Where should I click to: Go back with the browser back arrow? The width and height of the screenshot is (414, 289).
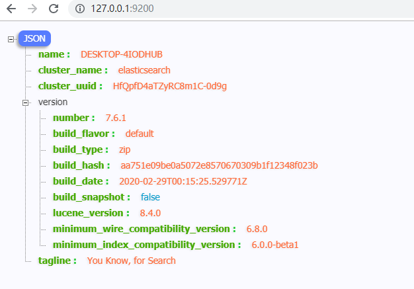click(11, 9)
